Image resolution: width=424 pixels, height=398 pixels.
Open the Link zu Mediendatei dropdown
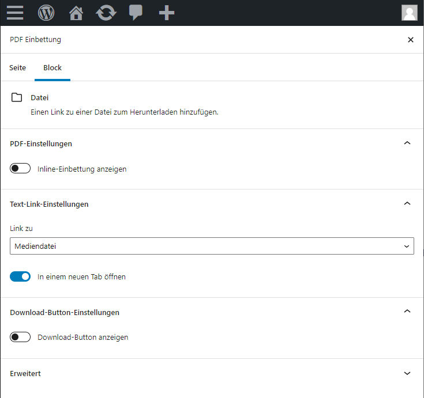212,246
